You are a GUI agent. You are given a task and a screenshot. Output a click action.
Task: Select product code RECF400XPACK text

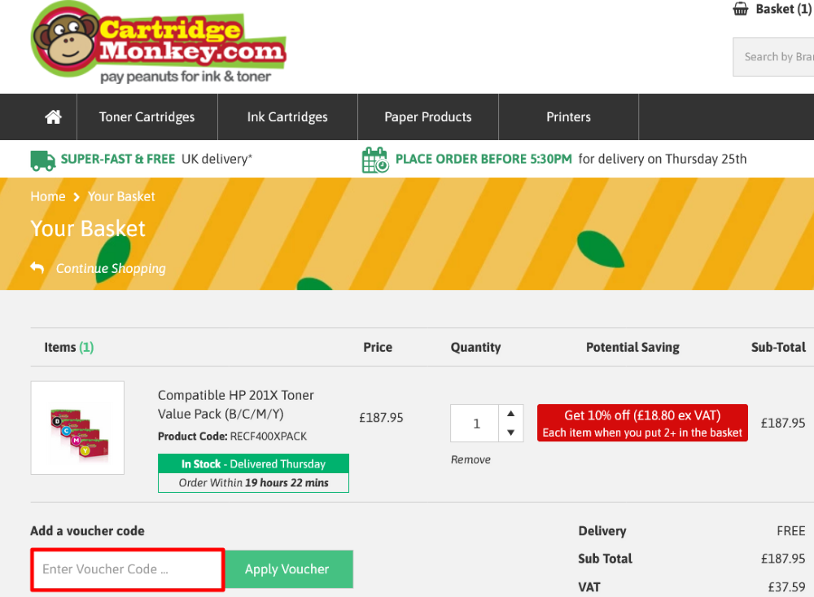point(269,437)
